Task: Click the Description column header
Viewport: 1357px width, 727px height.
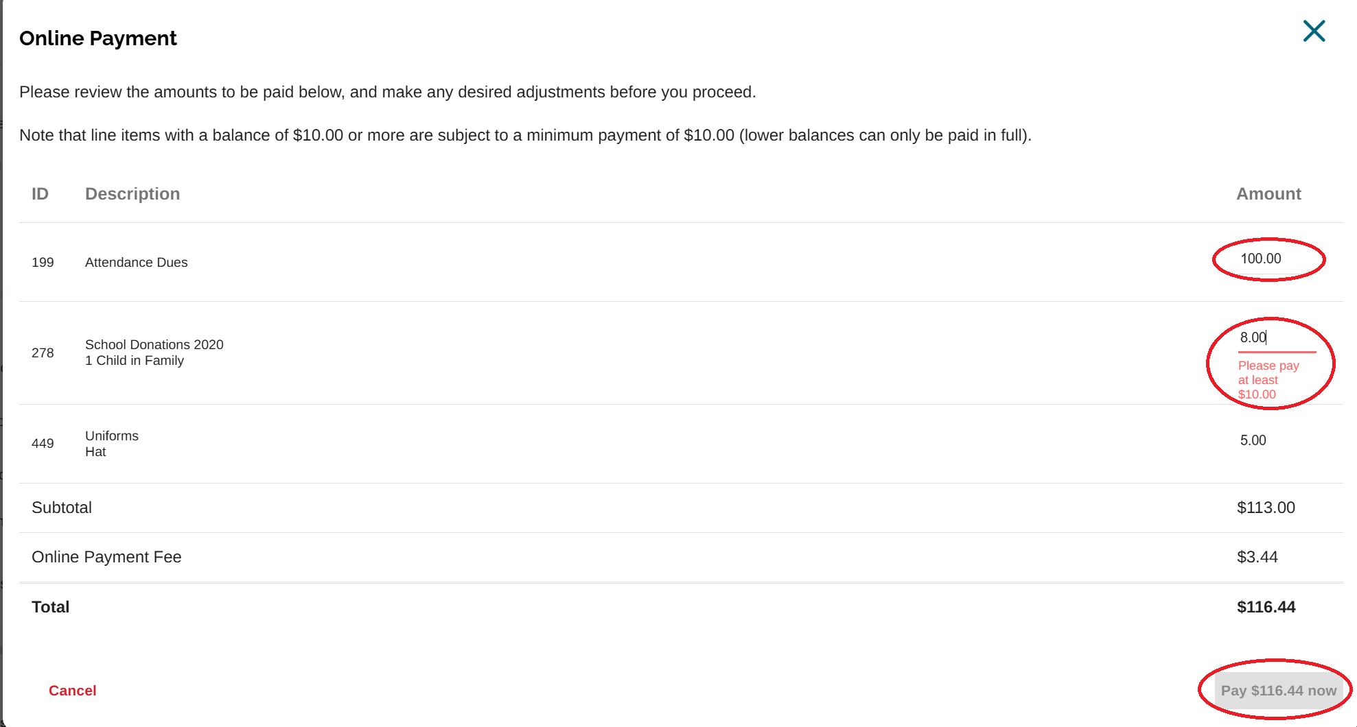Action: (x=132, y=194)
